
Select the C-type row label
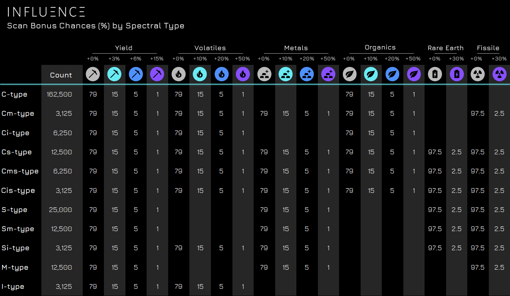coord(14,95)
